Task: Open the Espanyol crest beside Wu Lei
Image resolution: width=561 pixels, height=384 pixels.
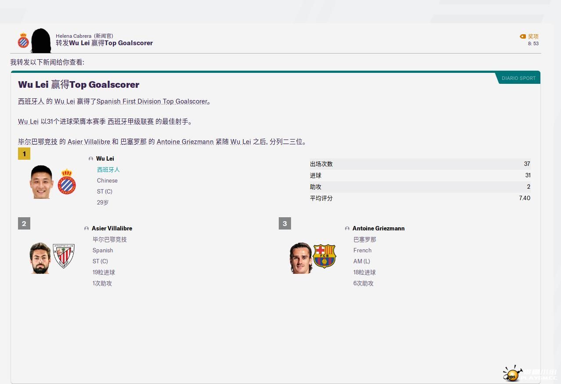Action: 67,181
